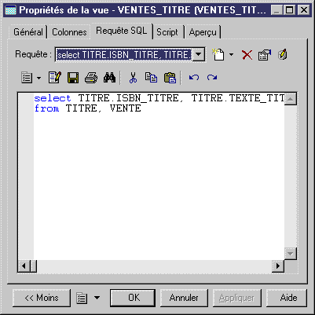Screen dimensions: 315x315
Task: Click the edit with SQL editor icon
Action: [283, 55]
